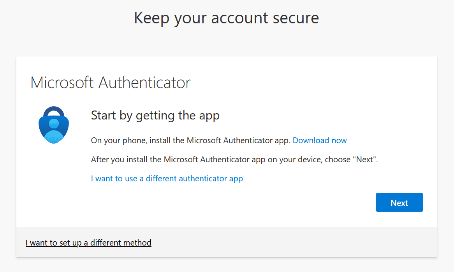Click the "Microsoft Authenticator" card heading
This screenshot has height=272, width=454.
coord(111,82)
